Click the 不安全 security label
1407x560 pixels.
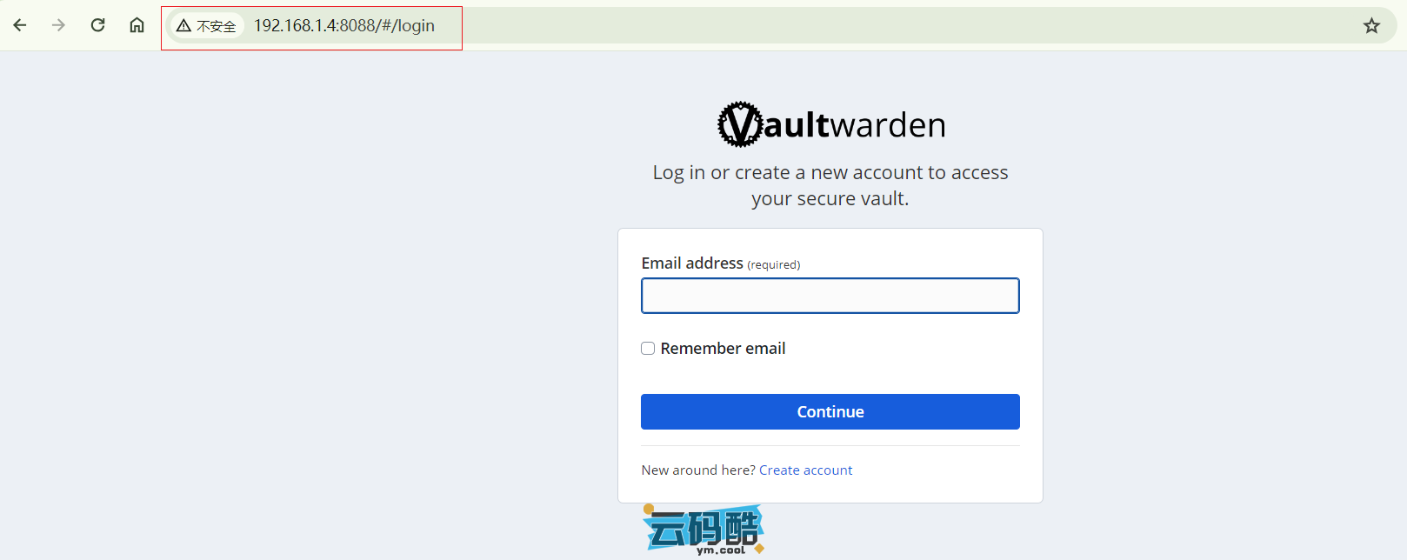click(x=217, y=26)
